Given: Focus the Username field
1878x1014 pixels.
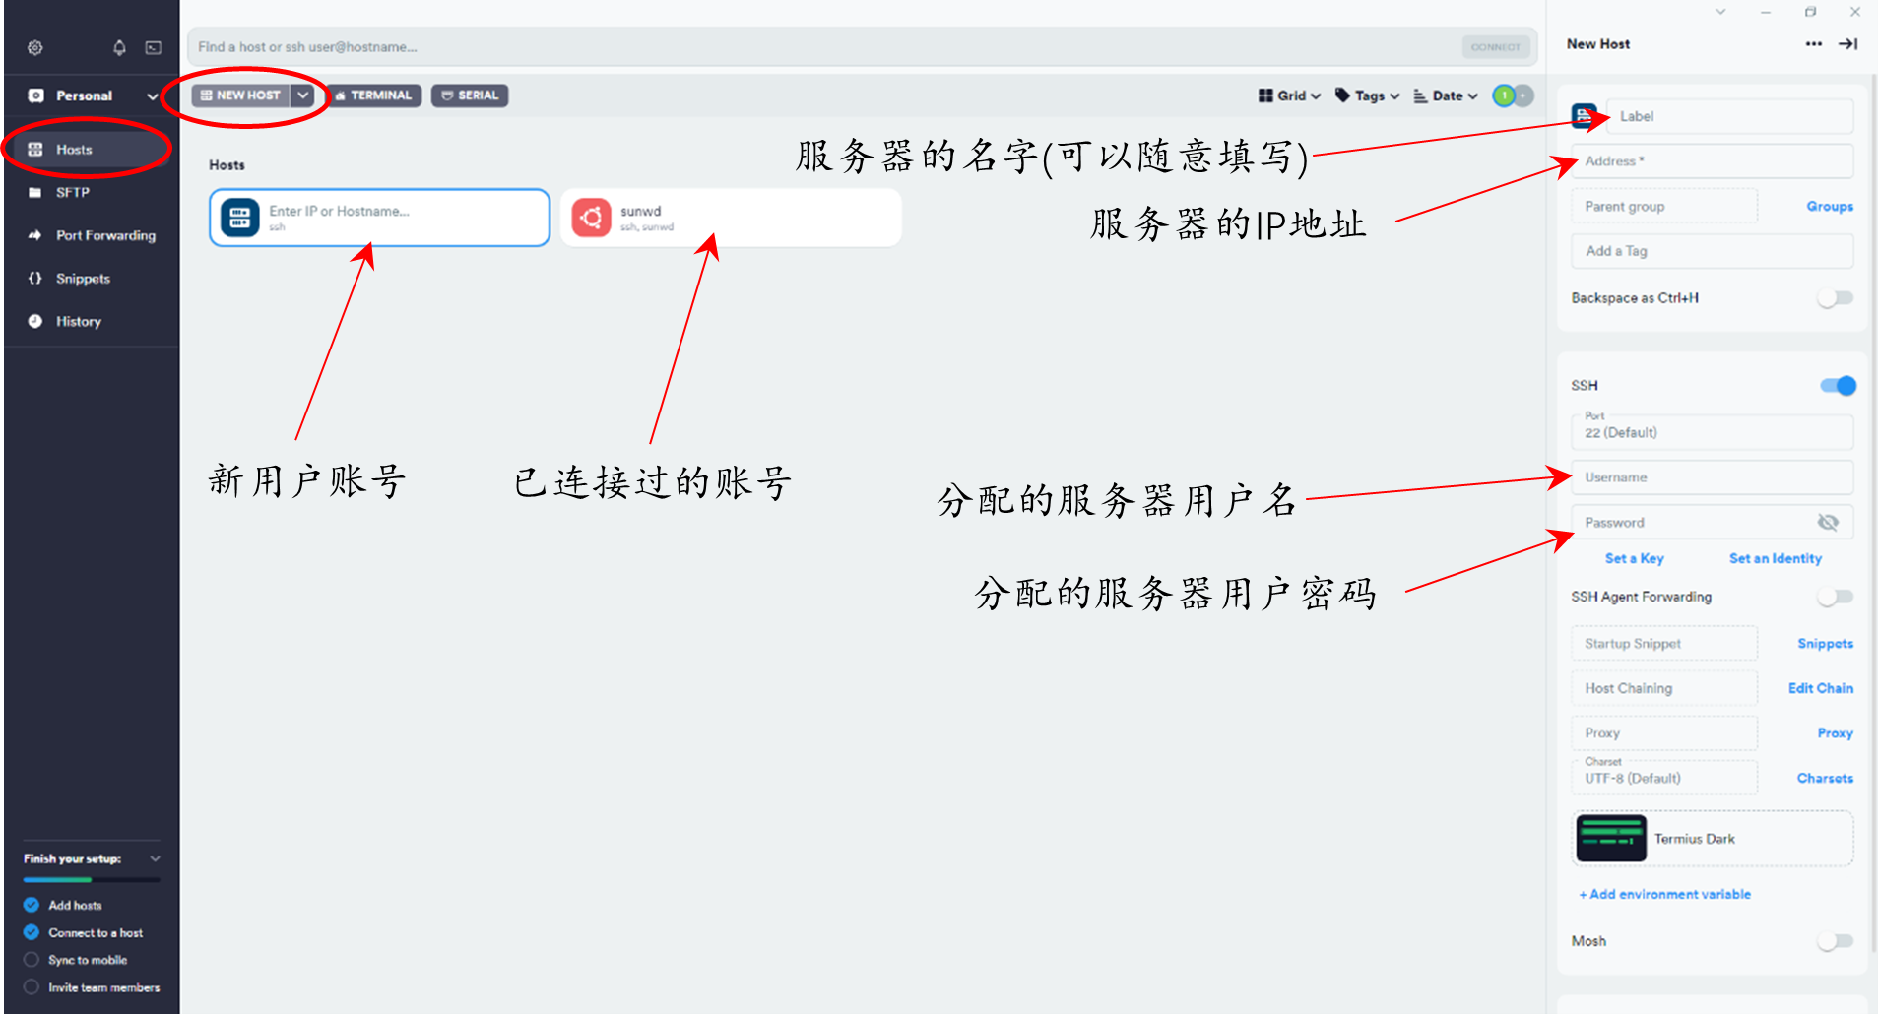Looking at the screenshot, I should point(1713,477).
